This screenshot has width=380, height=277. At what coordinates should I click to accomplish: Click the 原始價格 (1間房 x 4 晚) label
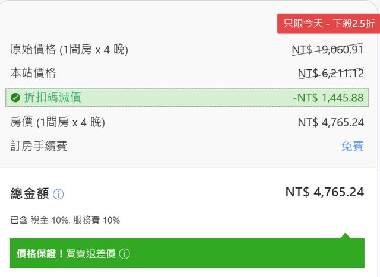coord(69,50)
